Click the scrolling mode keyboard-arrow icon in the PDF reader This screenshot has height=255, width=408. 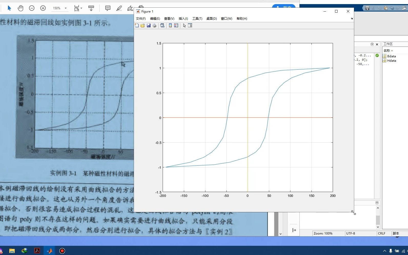(x=91, y=8)
